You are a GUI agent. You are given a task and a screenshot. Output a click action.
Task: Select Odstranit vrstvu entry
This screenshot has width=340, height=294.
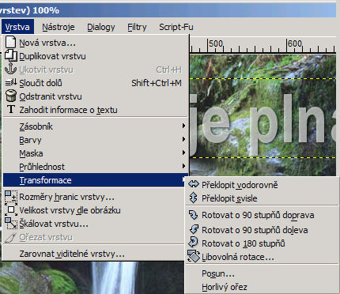tap(96, 96)
